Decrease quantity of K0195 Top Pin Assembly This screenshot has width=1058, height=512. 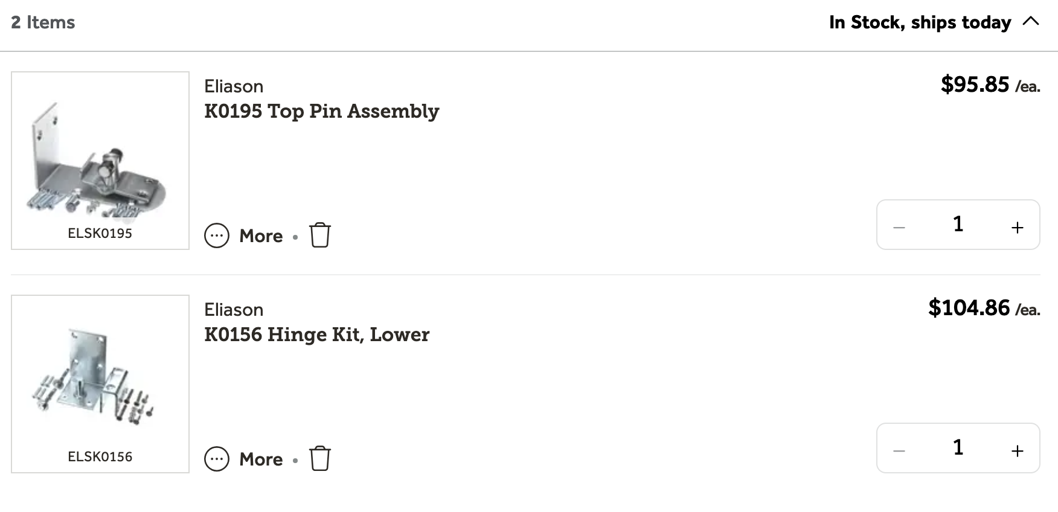(x=899, y=227)
